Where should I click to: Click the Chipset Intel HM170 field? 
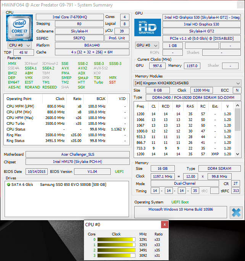tap(77, 162)
